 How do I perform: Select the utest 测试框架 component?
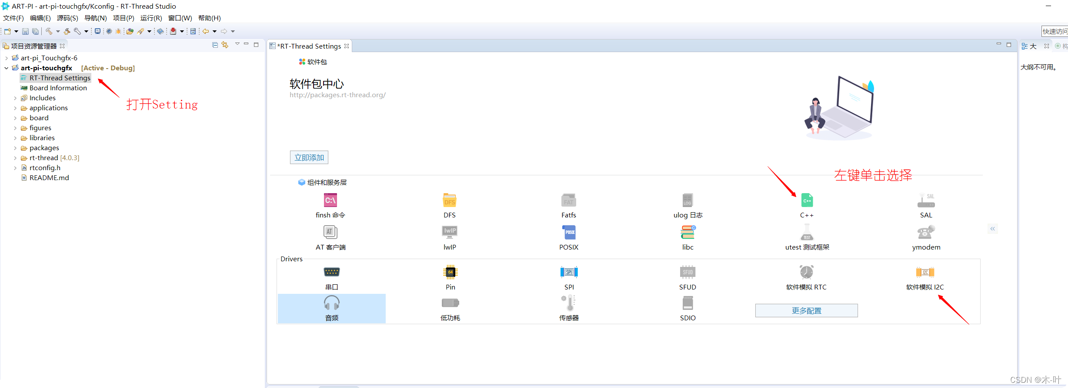tap(807, 238)
